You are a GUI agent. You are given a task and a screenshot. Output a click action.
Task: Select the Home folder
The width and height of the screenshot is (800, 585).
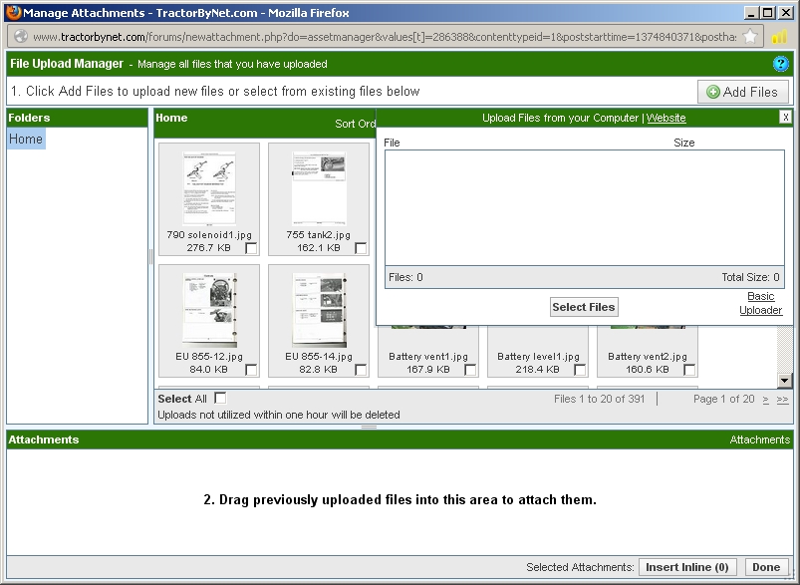pyautogui.click(x=26, y=140)
